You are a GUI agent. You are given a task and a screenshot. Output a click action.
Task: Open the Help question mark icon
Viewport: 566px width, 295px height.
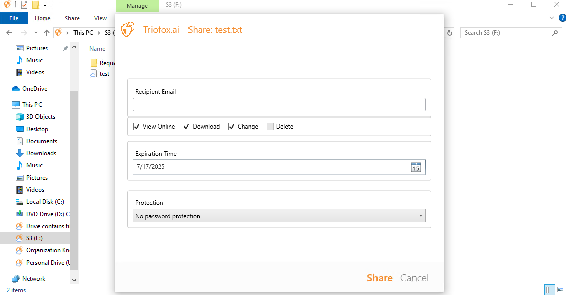[562, 18]
